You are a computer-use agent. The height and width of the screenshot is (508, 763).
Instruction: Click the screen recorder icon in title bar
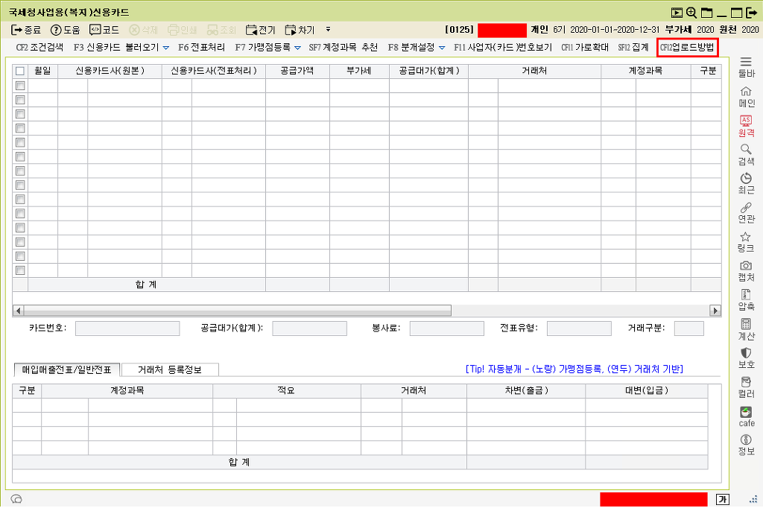pyautogui.click(x=677, y=13)
